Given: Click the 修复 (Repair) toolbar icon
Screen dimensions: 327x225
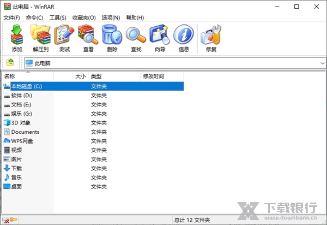Looking at the screenshot, I should [211, 34].
